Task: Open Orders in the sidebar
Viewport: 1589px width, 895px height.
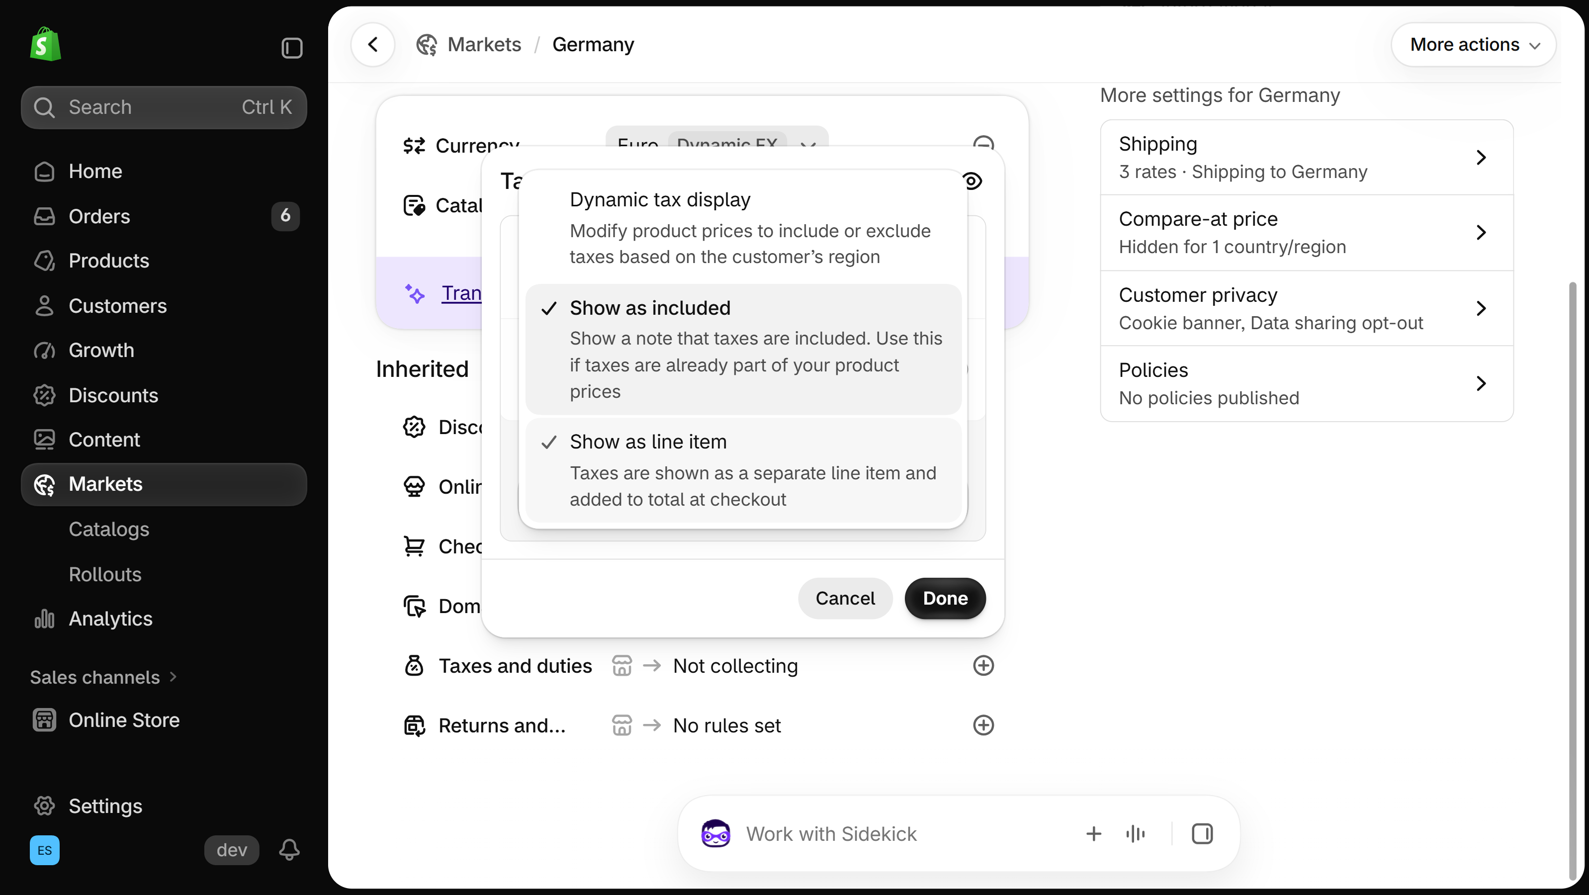Action: point(164,216)
